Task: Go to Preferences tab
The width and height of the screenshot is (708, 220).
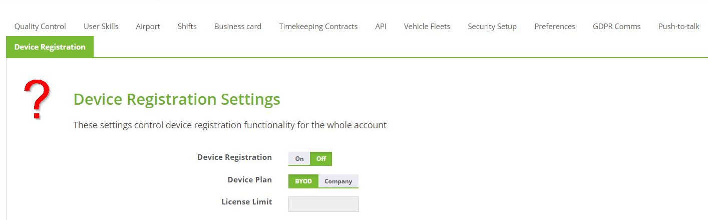Action: (x=555, y=27)
